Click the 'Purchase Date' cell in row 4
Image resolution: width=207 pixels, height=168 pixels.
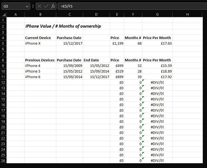(70, 38)
